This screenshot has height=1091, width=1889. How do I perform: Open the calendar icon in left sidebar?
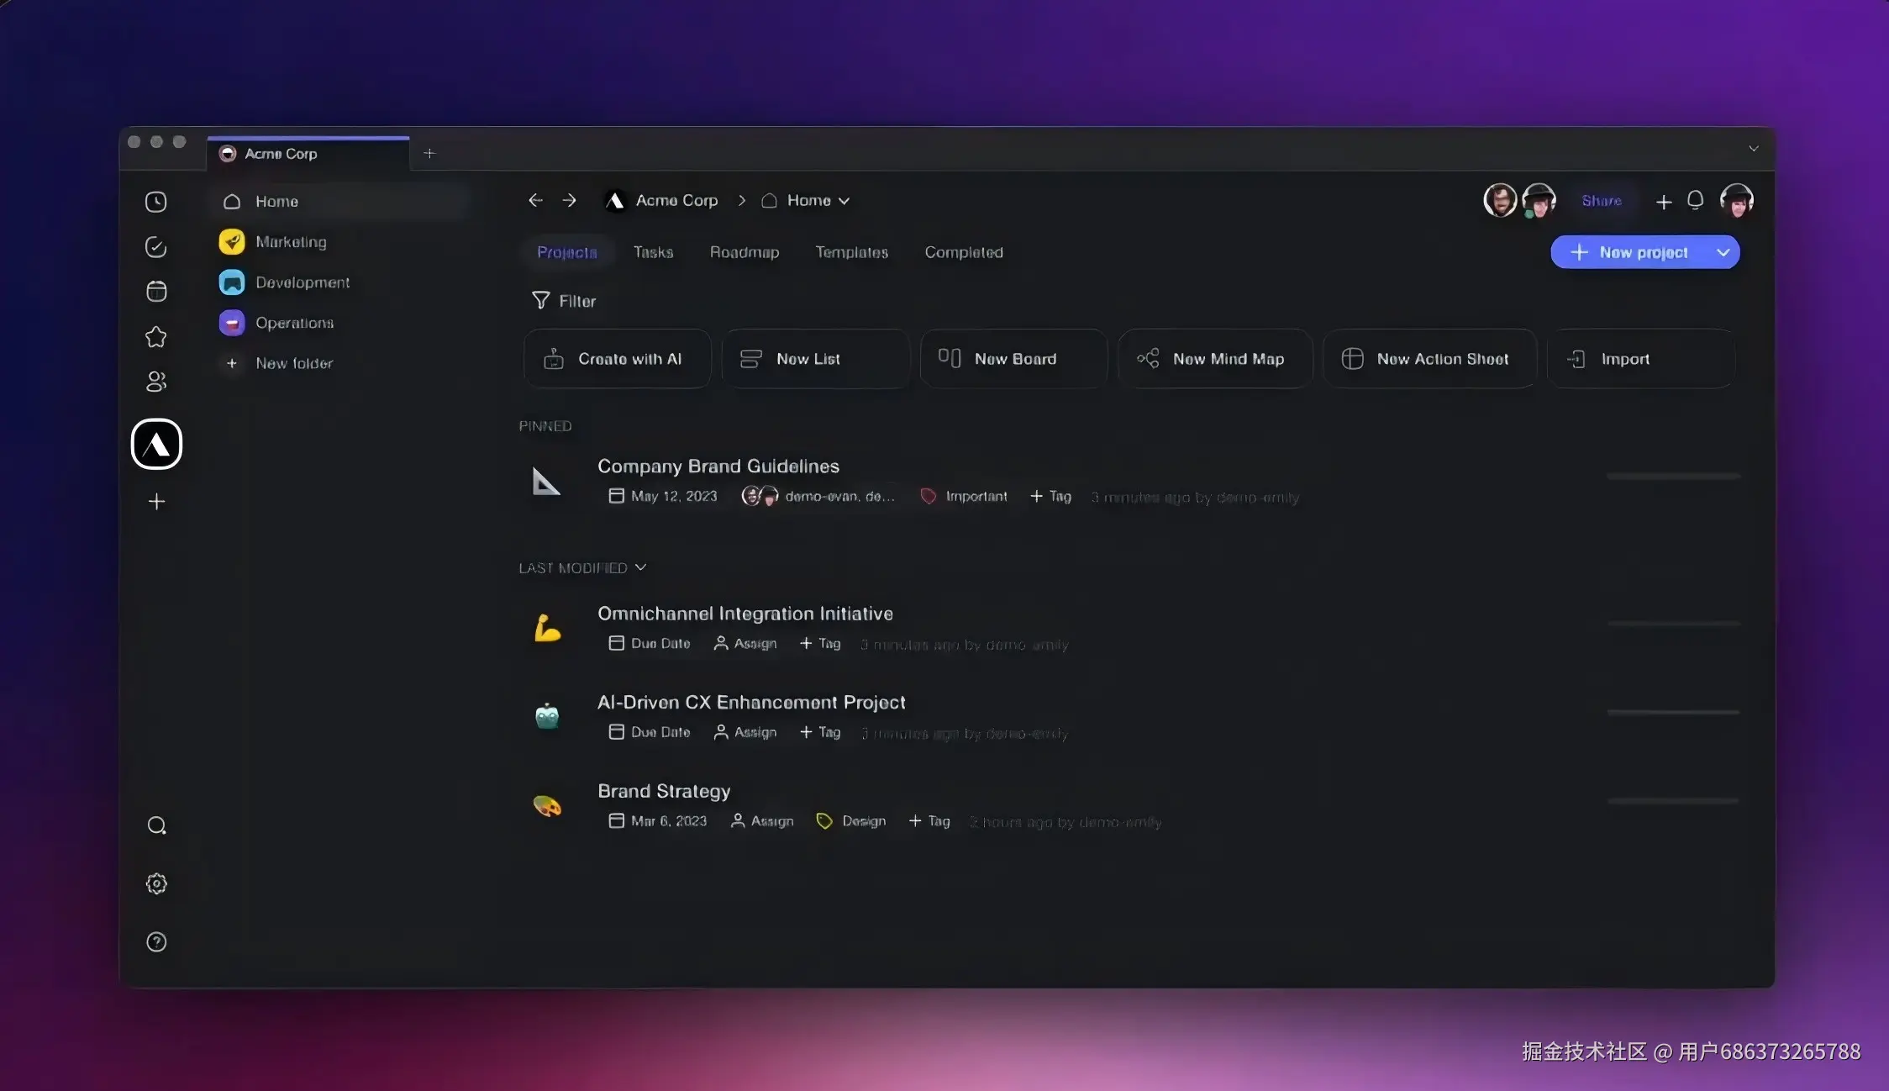tap(156, 292)
